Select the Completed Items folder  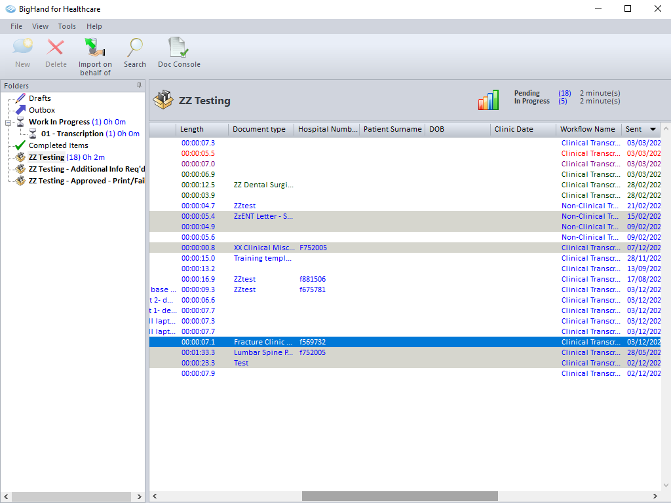tap(58, 145)
